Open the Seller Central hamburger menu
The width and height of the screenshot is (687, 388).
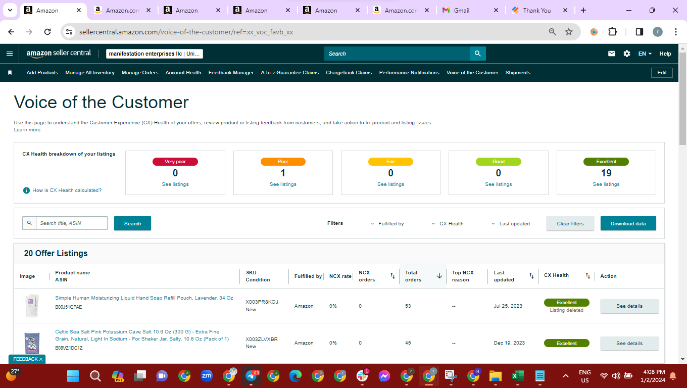click(x=10, y=54)
